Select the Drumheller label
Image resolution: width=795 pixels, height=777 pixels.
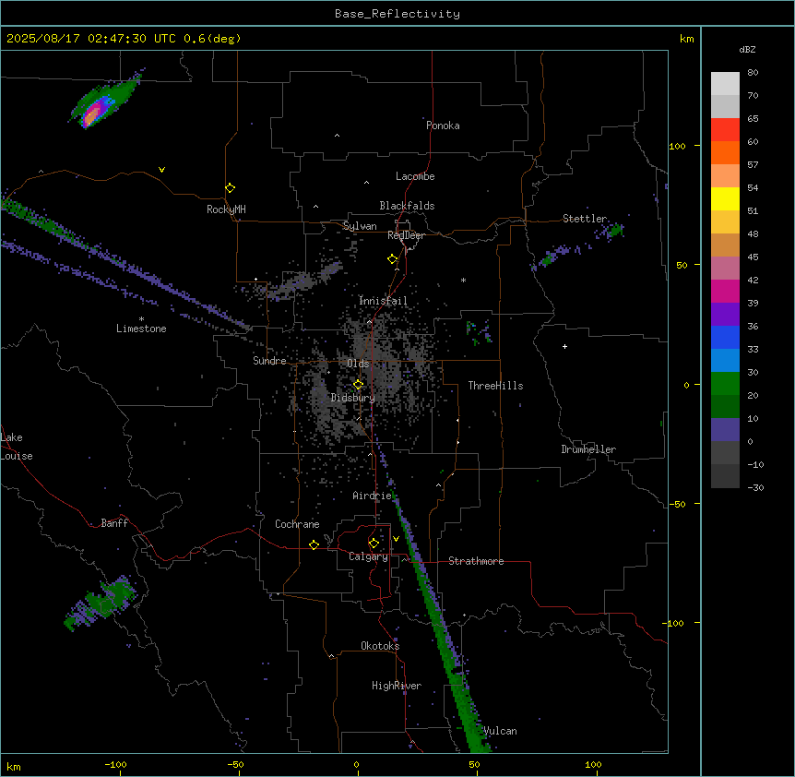(x=588, y=449)
